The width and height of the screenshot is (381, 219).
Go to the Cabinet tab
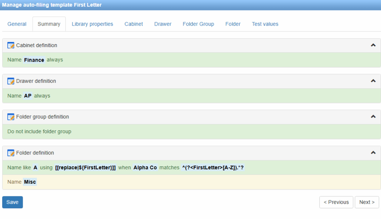pyautogui.click(x=134, y=24)
